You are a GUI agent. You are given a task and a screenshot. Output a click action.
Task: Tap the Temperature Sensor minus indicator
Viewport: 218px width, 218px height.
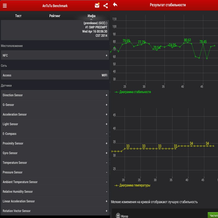[x=107, y=163]
